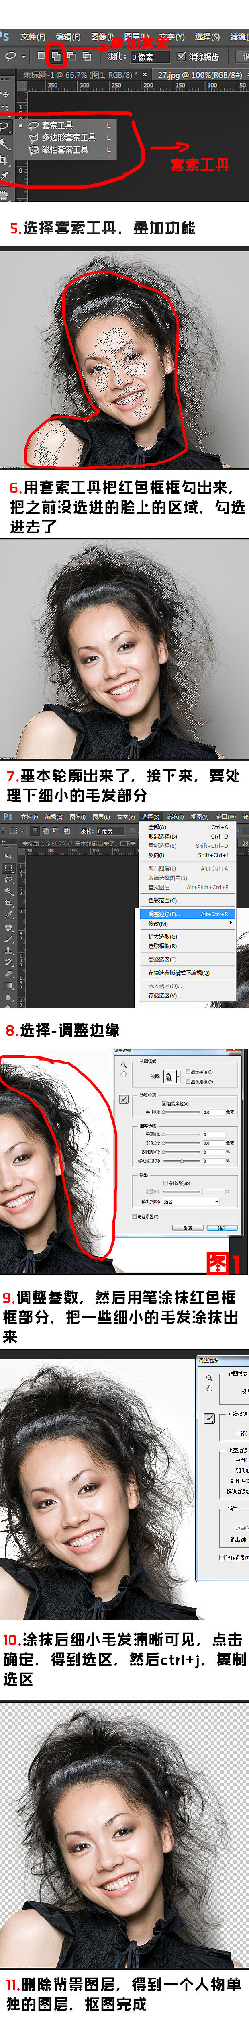Select the Magic Wand tool in the top window toolbox
The height and width of the screenshot is (2020, 249).
[x=5, y=144]
